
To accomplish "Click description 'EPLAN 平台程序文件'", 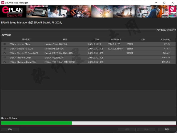I will coord(54,58).
